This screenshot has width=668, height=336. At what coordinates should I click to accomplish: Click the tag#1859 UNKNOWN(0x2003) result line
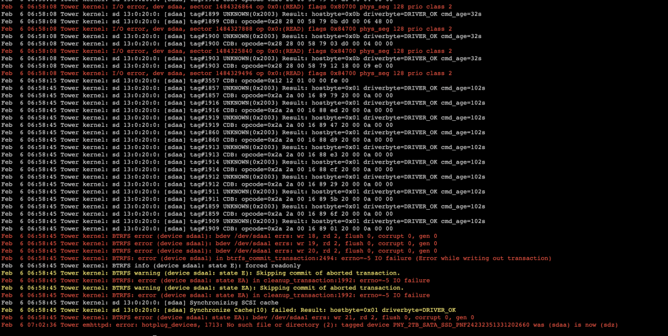tap(243, 206)
